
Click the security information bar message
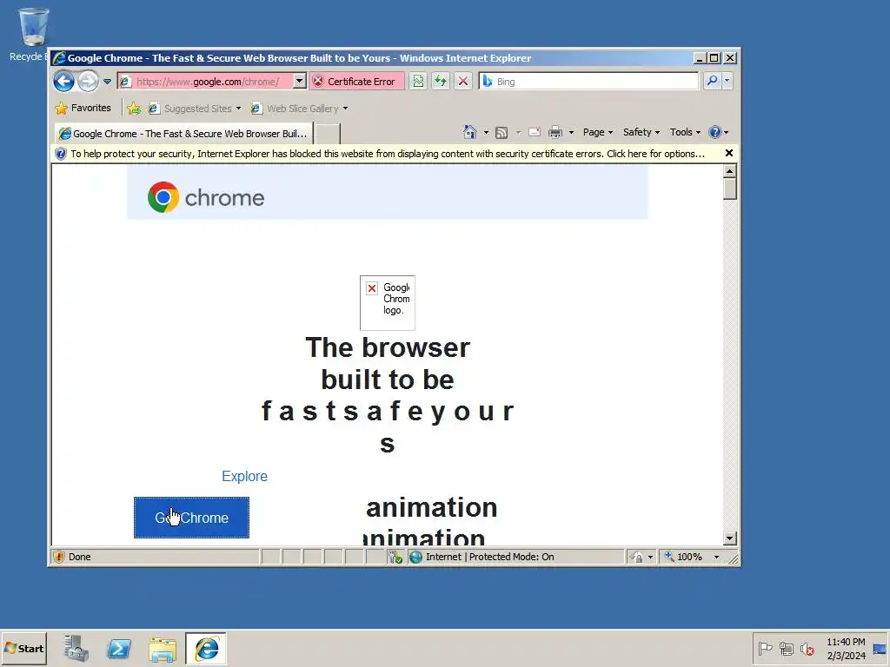pos(387,154)
